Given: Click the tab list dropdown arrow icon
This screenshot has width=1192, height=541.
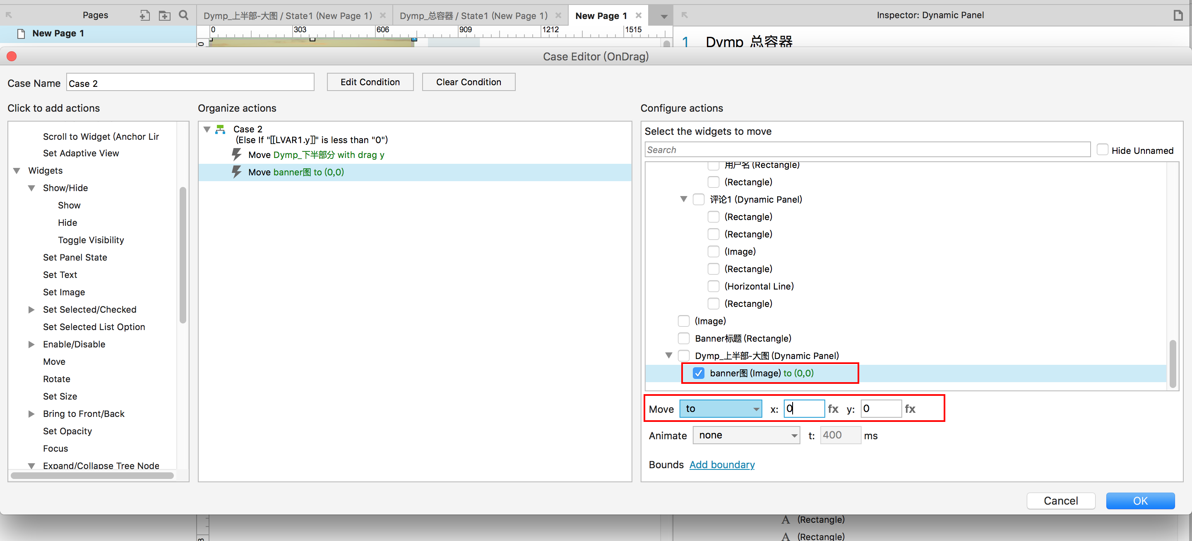Looking at the screenshot, I should coord(663,16).
